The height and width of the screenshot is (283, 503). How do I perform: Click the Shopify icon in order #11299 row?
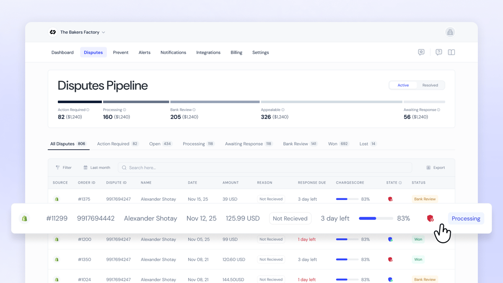point(25,218)
